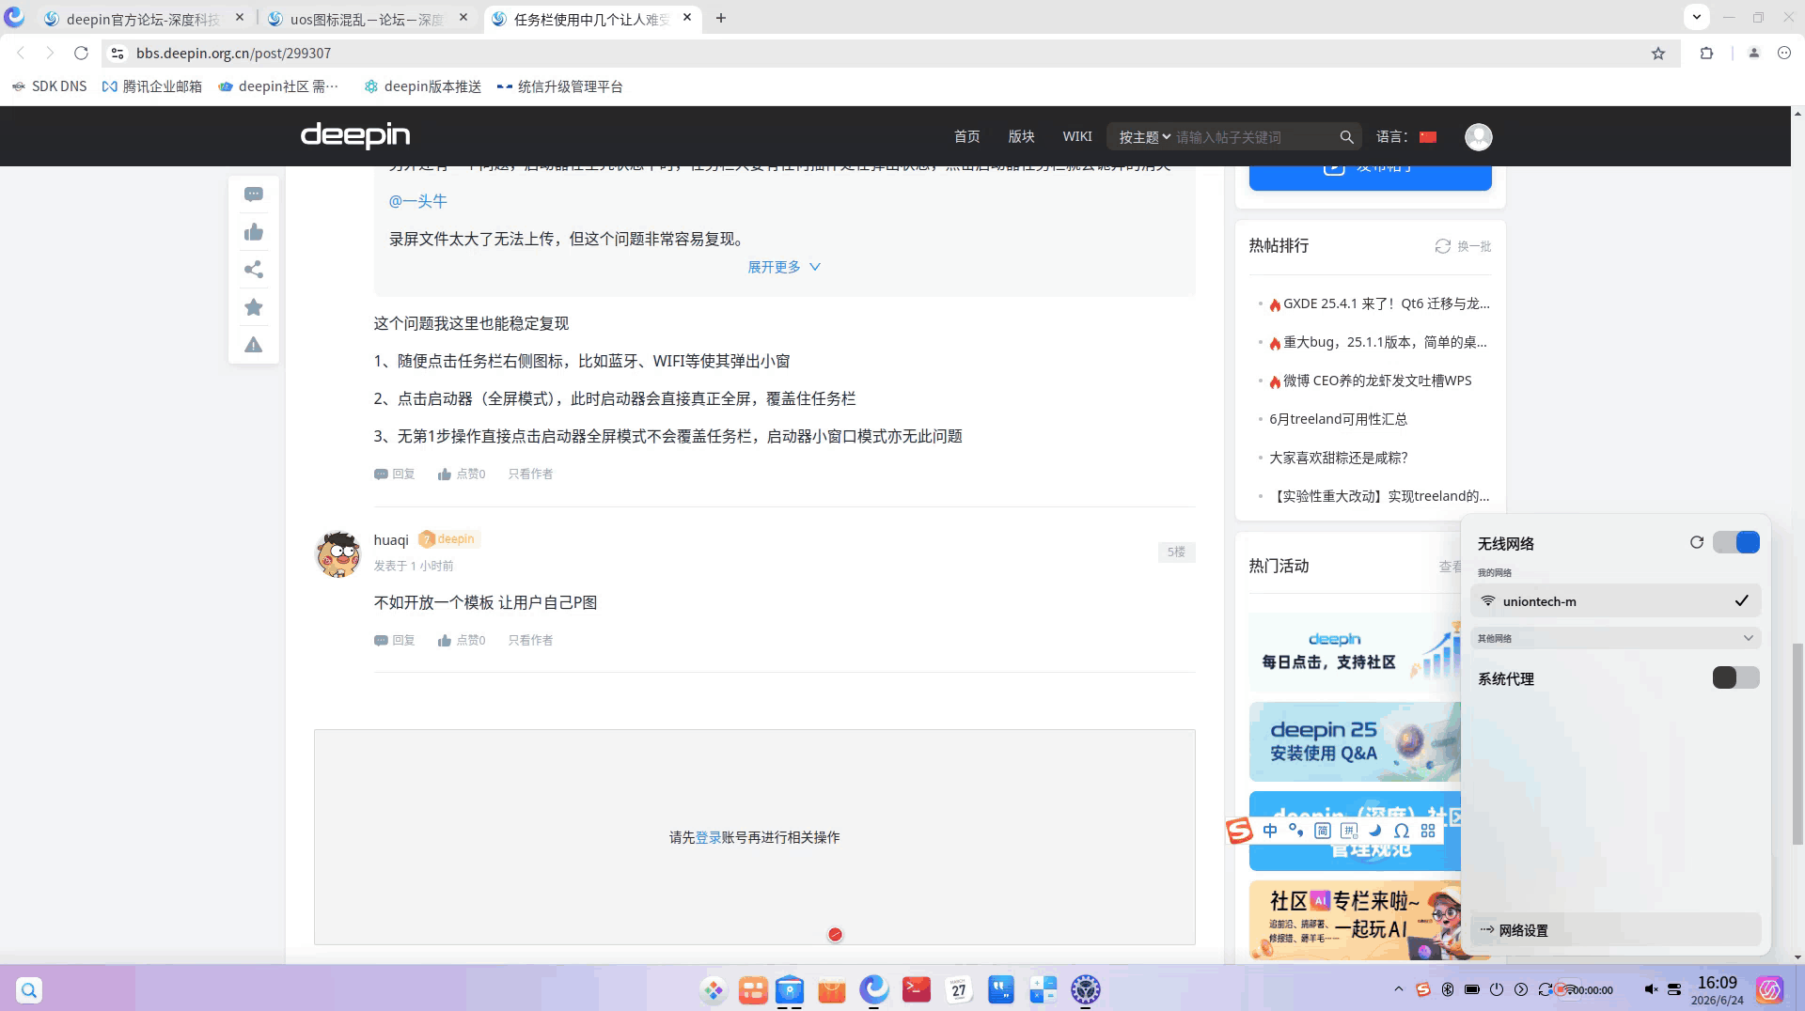Image resolution: width=1805 pixels, height=1011 pixels.
Task: Show hidden tray icons with the up arrow
Action: 1399,989
